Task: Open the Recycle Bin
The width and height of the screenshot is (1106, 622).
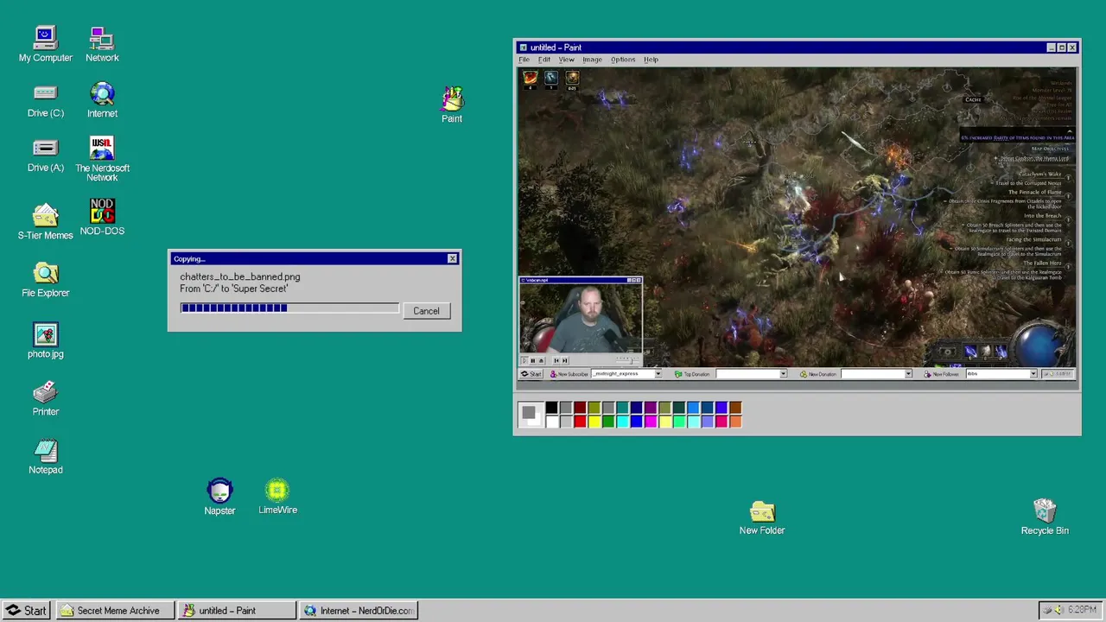Action: 1045,517
